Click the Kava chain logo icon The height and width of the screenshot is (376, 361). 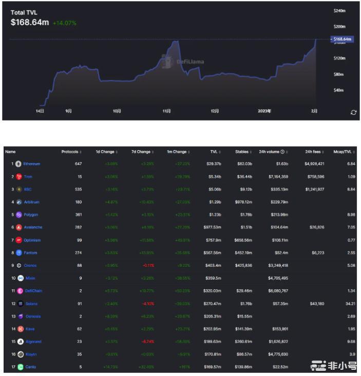20,329
